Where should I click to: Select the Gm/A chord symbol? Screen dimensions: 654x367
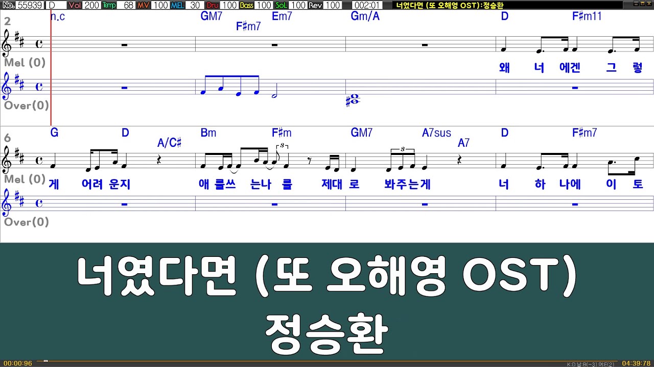click(365, 16)
